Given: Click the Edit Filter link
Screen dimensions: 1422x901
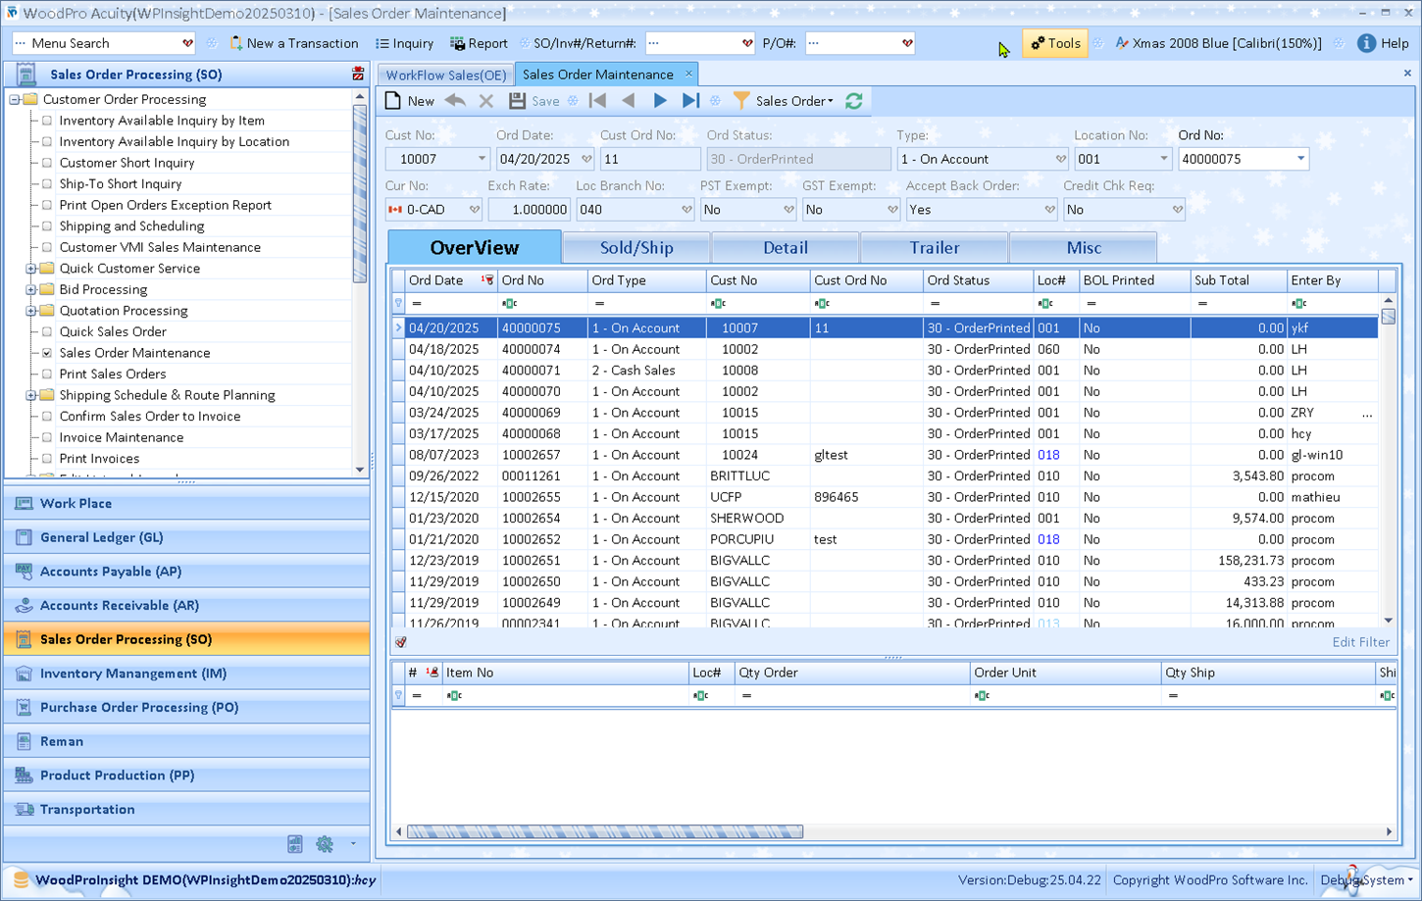Looking at the screenshot, I should click(x=1359, y=642).
